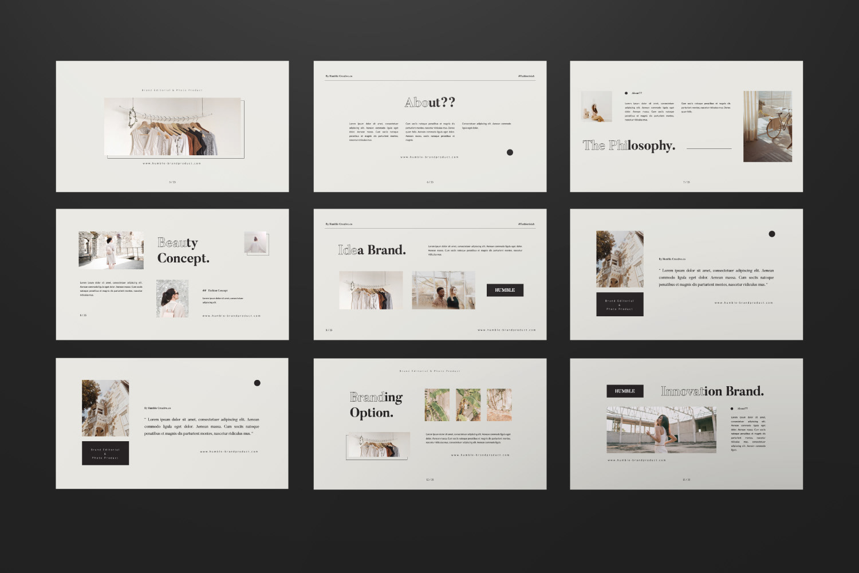859x573 pixels.
Task: Click '#Fashionistah' tag on Idea Brand slide
Action: point(526,224)
